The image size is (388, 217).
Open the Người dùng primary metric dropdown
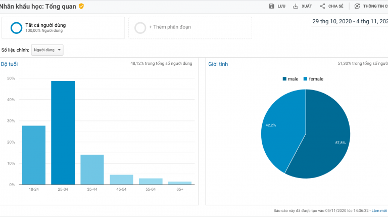pyautogui.click(x=47, y=50)
